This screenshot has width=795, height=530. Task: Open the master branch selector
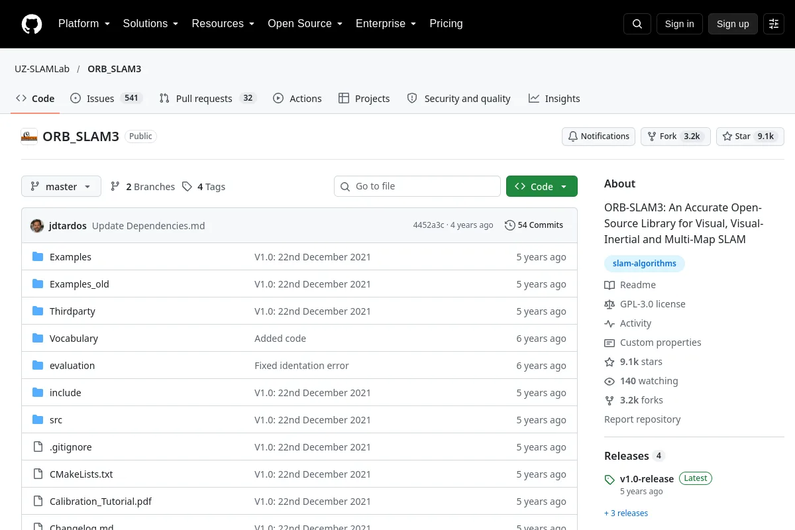tap(61, 187)
